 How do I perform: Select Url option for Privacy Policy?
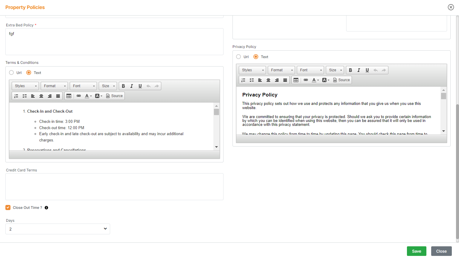point(238,57)
